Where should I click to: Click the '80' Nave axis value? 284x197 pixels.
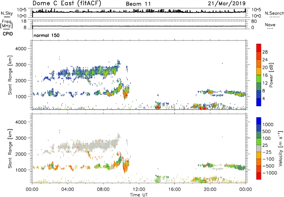(x=254, y=21)
